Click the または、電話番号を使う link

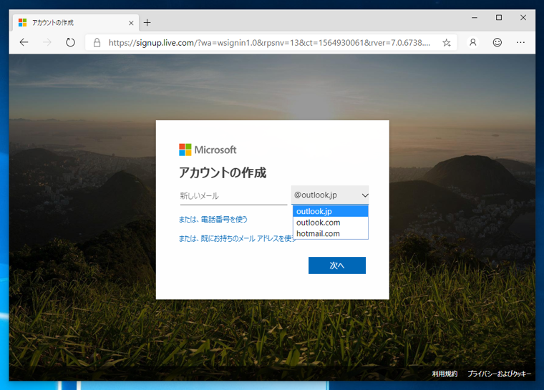(213, 219)
